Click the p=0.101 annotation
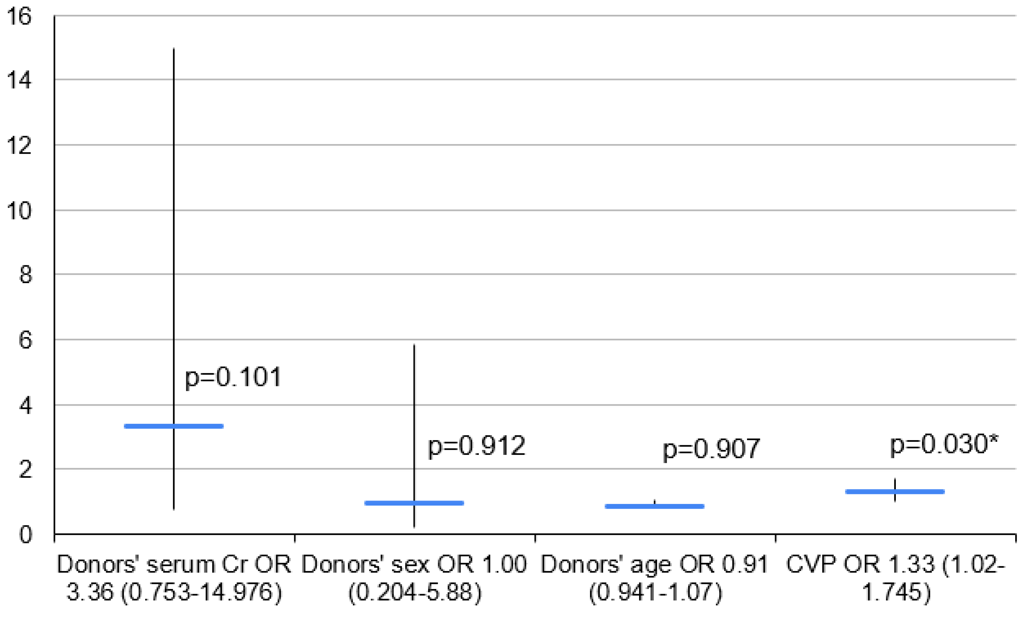Screen dimensions: 1026x617 click(x=233, y=377)
